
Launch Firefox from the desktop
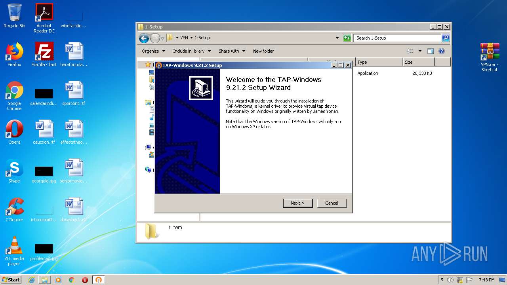(14, 55)
